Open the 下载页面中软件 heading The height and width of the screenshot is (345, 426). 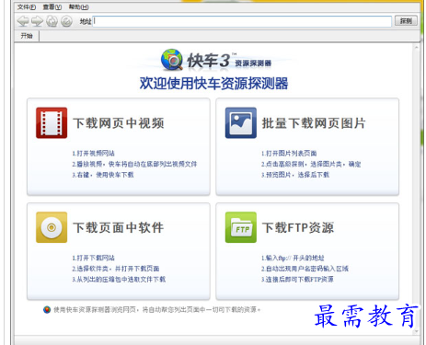119,228
